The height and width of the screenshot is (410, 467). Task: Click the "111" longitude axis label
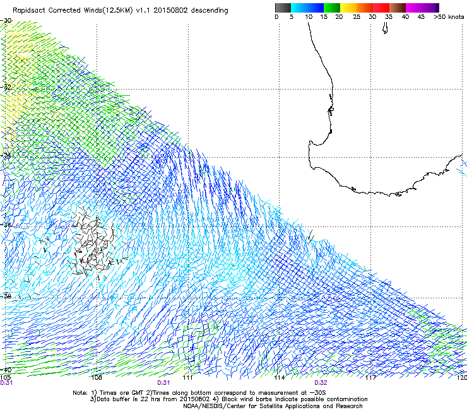coord(187,378)
